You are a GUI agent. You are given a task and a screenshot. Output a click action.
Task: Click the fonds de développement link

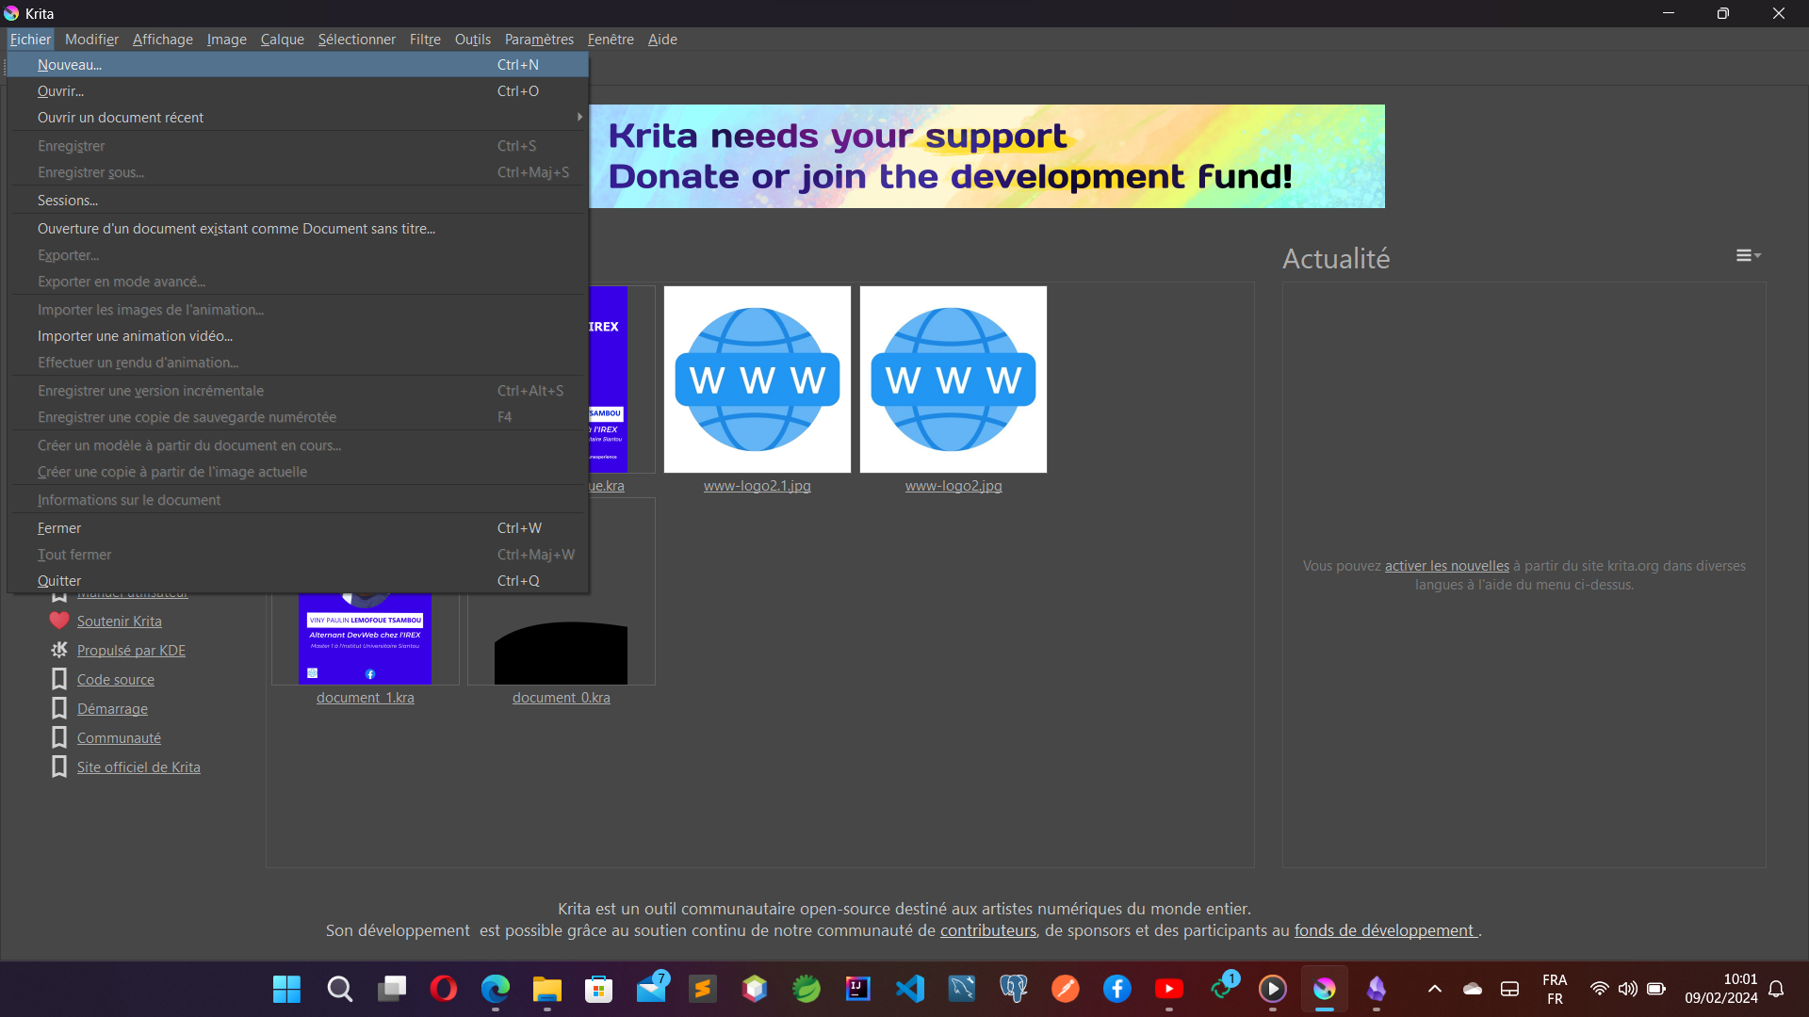pyautogui.click(x=1383, y=930)
